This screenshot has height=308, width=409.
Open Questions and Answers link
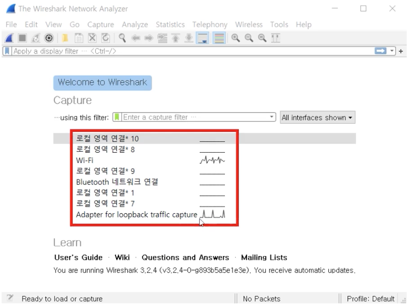(185, 258)
